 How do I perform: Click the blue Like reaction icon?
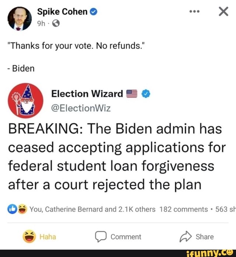coord(12,209)
